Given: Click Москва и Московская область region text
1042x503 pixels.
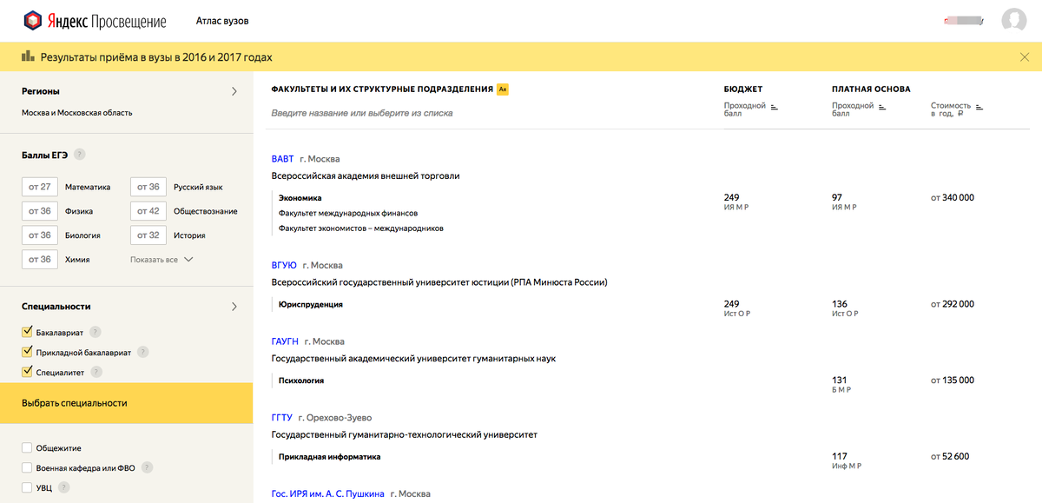Looking at the screenshot, I should click(77, 113).
